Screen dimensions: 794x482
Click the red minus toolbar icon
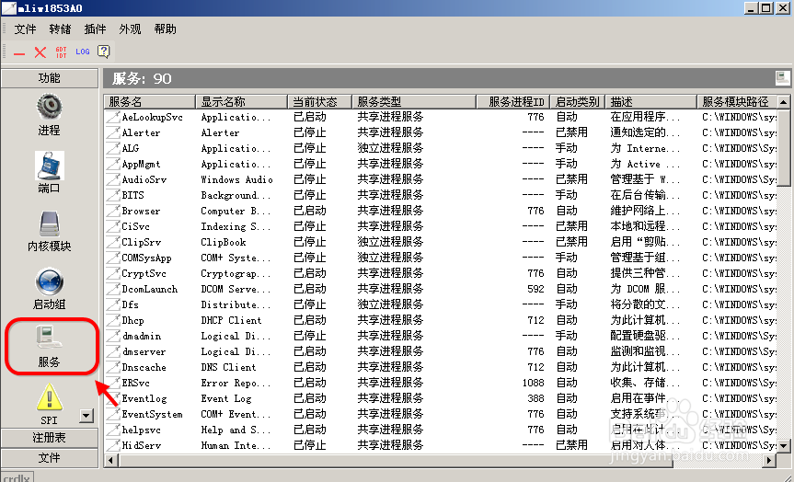[19, 53]
